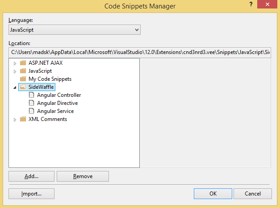The image size is (280, 208).
Task: Click the Remove button
Action: [x=83, y=176]
